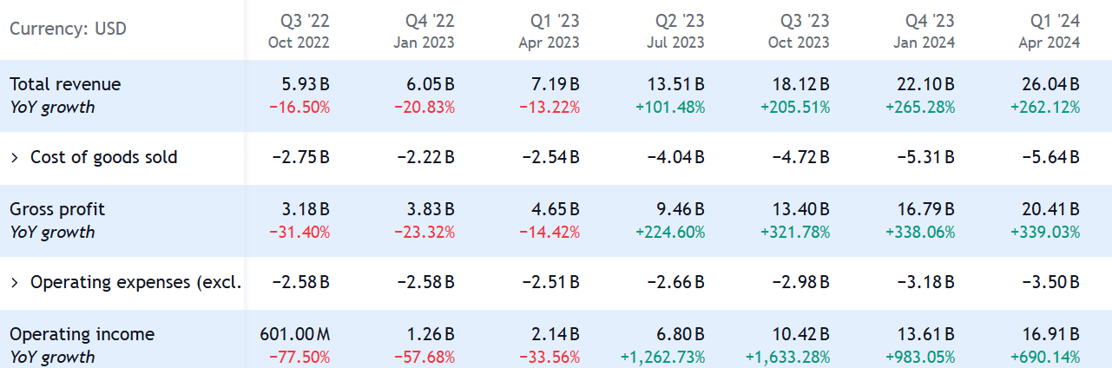The image size is (1112, 368).
Task: Click the Q3 '23 column header
Action: point(804,30)
